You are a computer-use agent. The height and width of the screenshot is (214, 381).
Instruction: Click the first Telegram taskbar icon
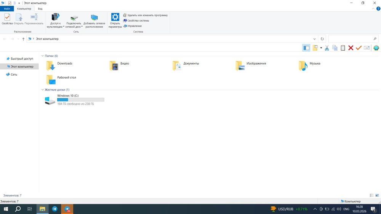[x=54, y=209]
